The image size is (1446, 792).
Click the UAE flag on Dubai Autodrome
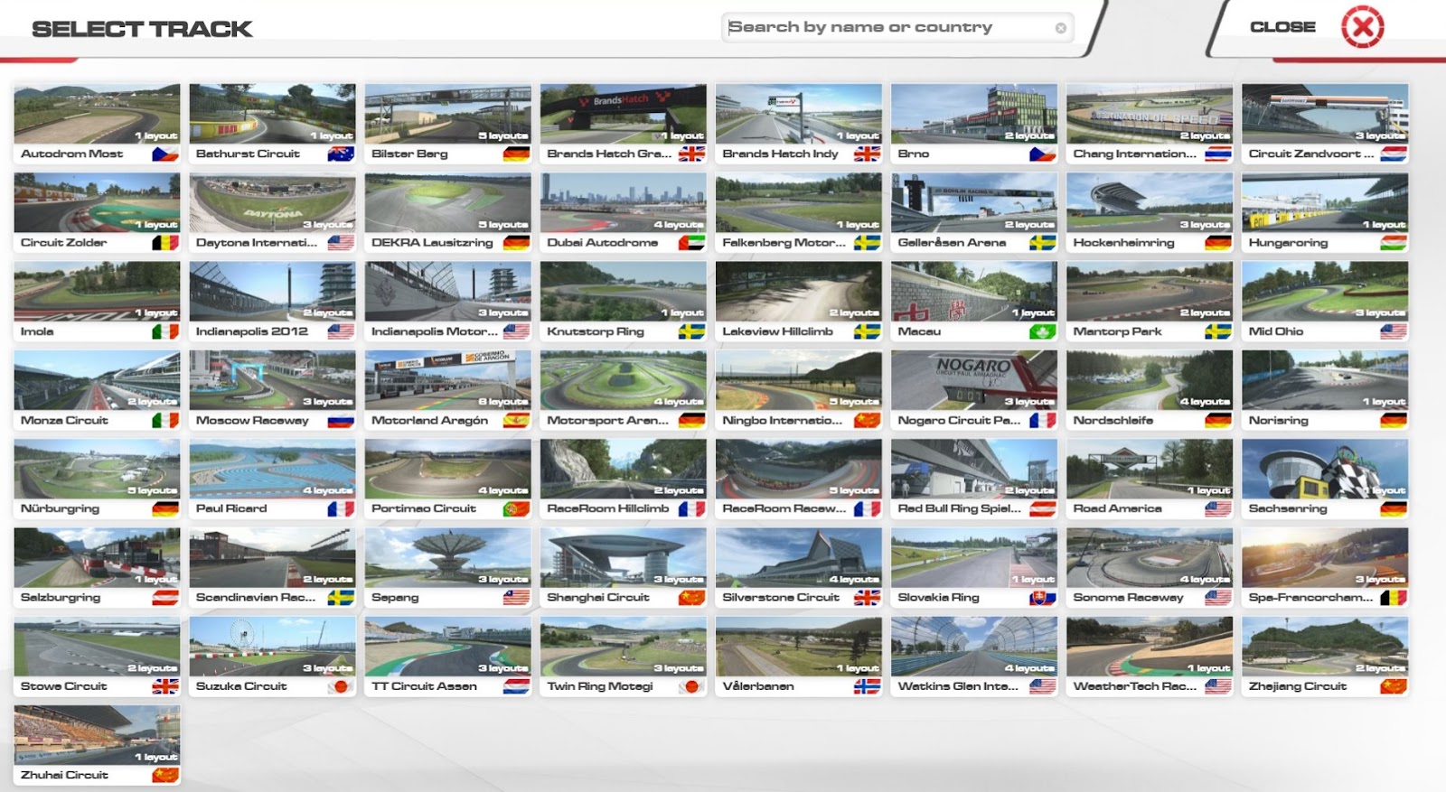(691, 243)
